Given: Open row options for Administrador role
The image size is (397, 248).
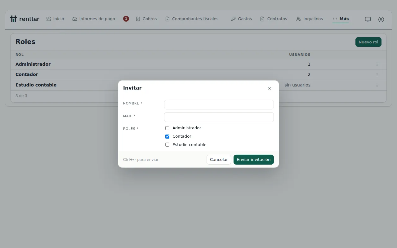Looking at the screenshot, I should tap(377, 64).
